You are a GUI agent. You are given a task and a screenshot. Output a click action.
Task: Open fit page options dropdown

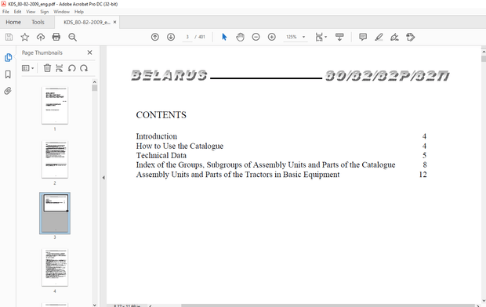[x=321, y=37]
